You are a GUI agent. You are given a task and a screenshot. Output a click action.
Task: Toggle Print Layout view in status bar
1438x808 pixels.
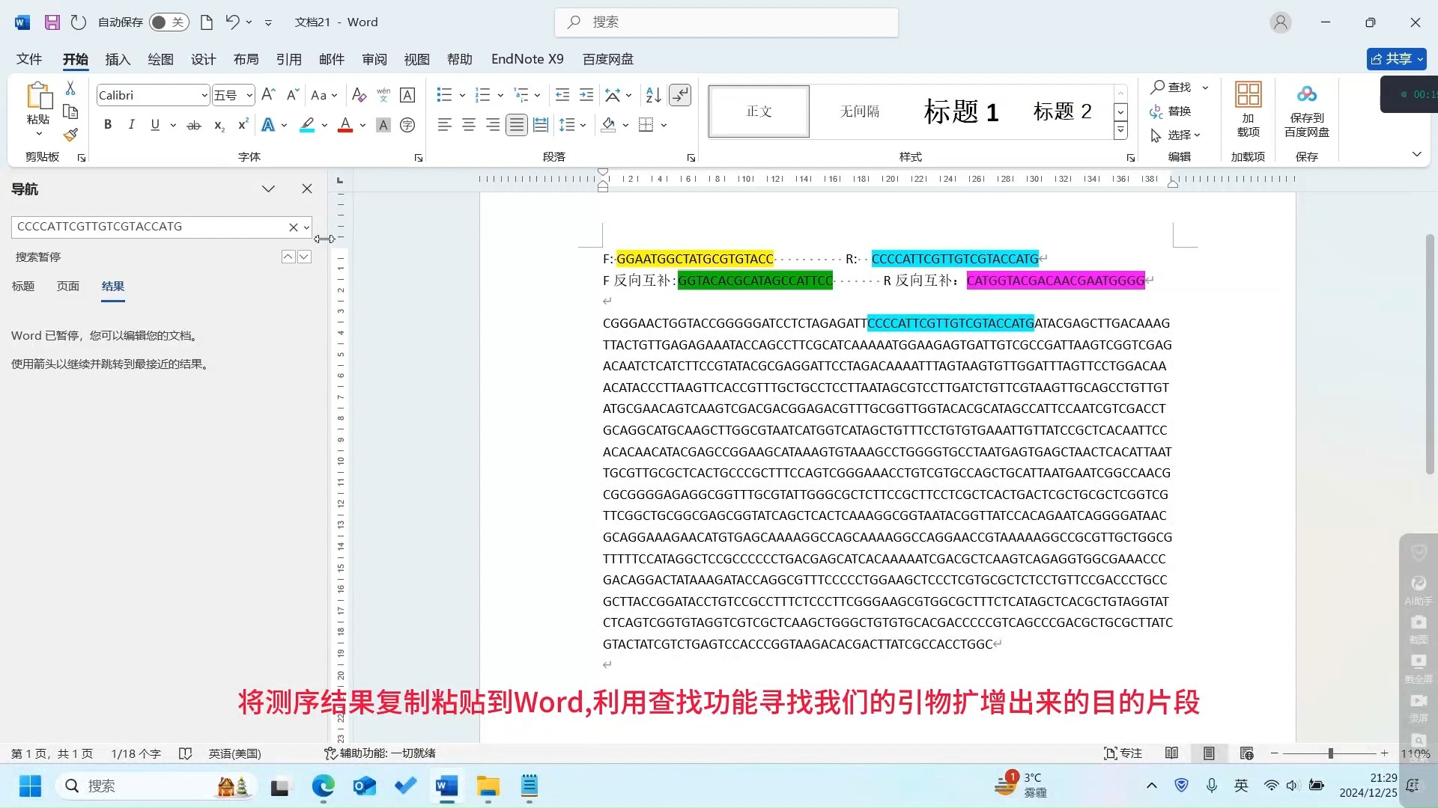[1209, 753]
